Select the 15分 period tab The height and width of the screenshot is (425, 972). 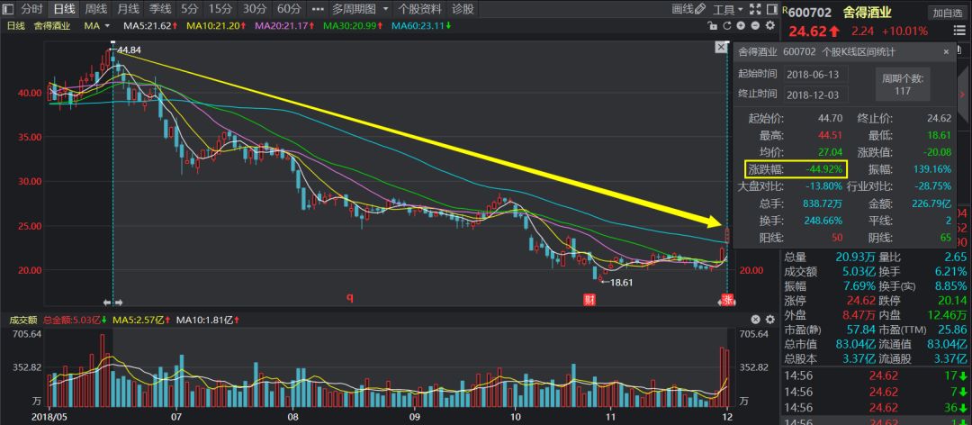pyautogui.click(x=220, y=9)
